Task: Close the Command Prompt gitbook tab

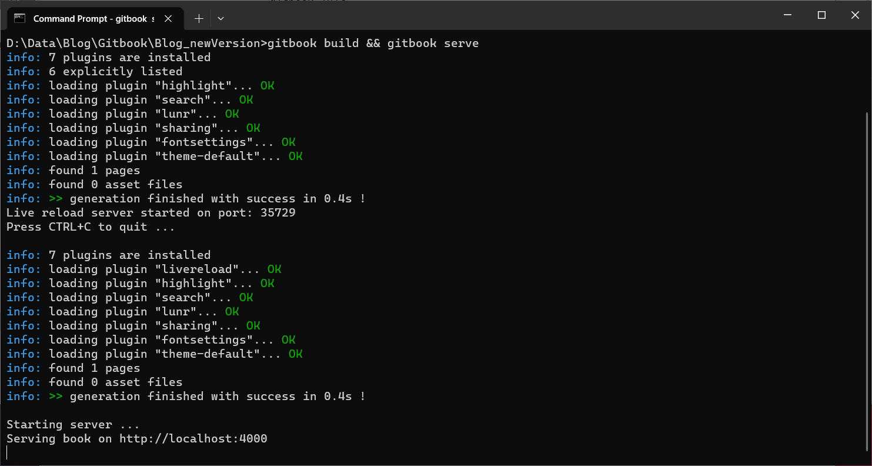Action: (x=168, y=19)
